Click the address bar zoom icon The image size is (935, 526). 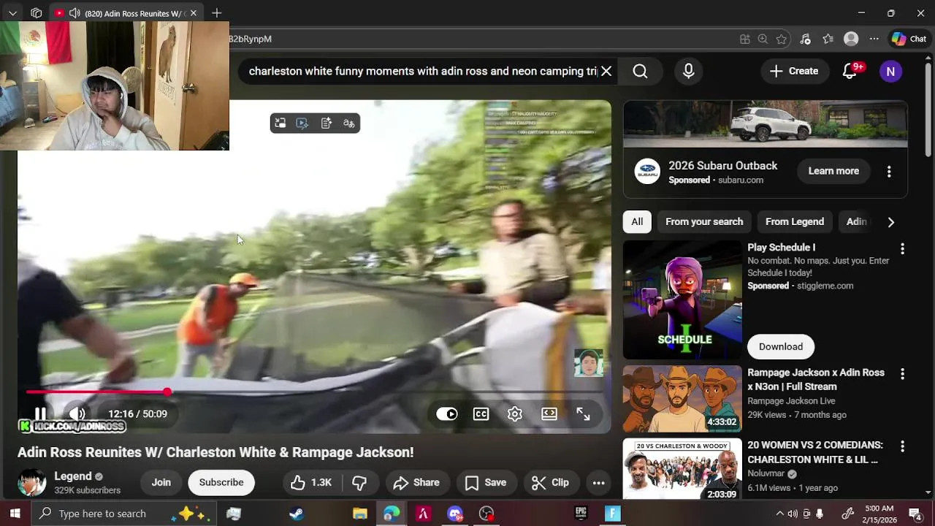[763, 39]
